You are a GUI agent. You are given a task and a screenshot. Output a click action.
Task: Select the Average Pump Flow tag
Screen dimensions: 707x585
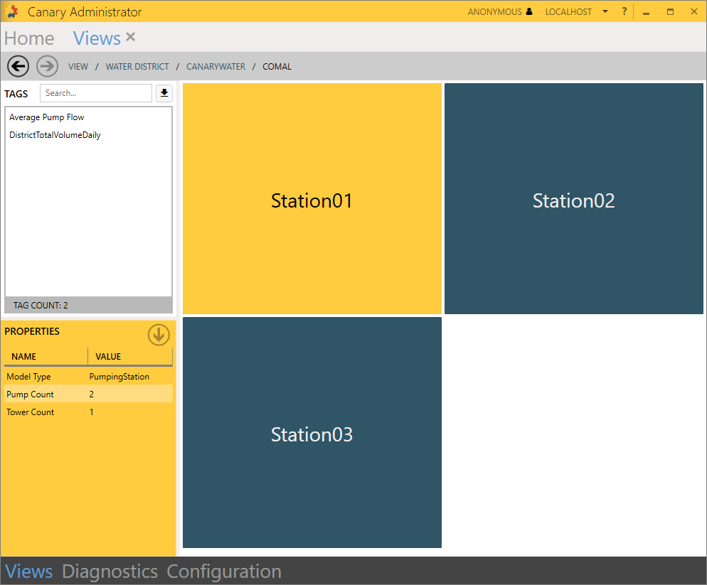47,117
